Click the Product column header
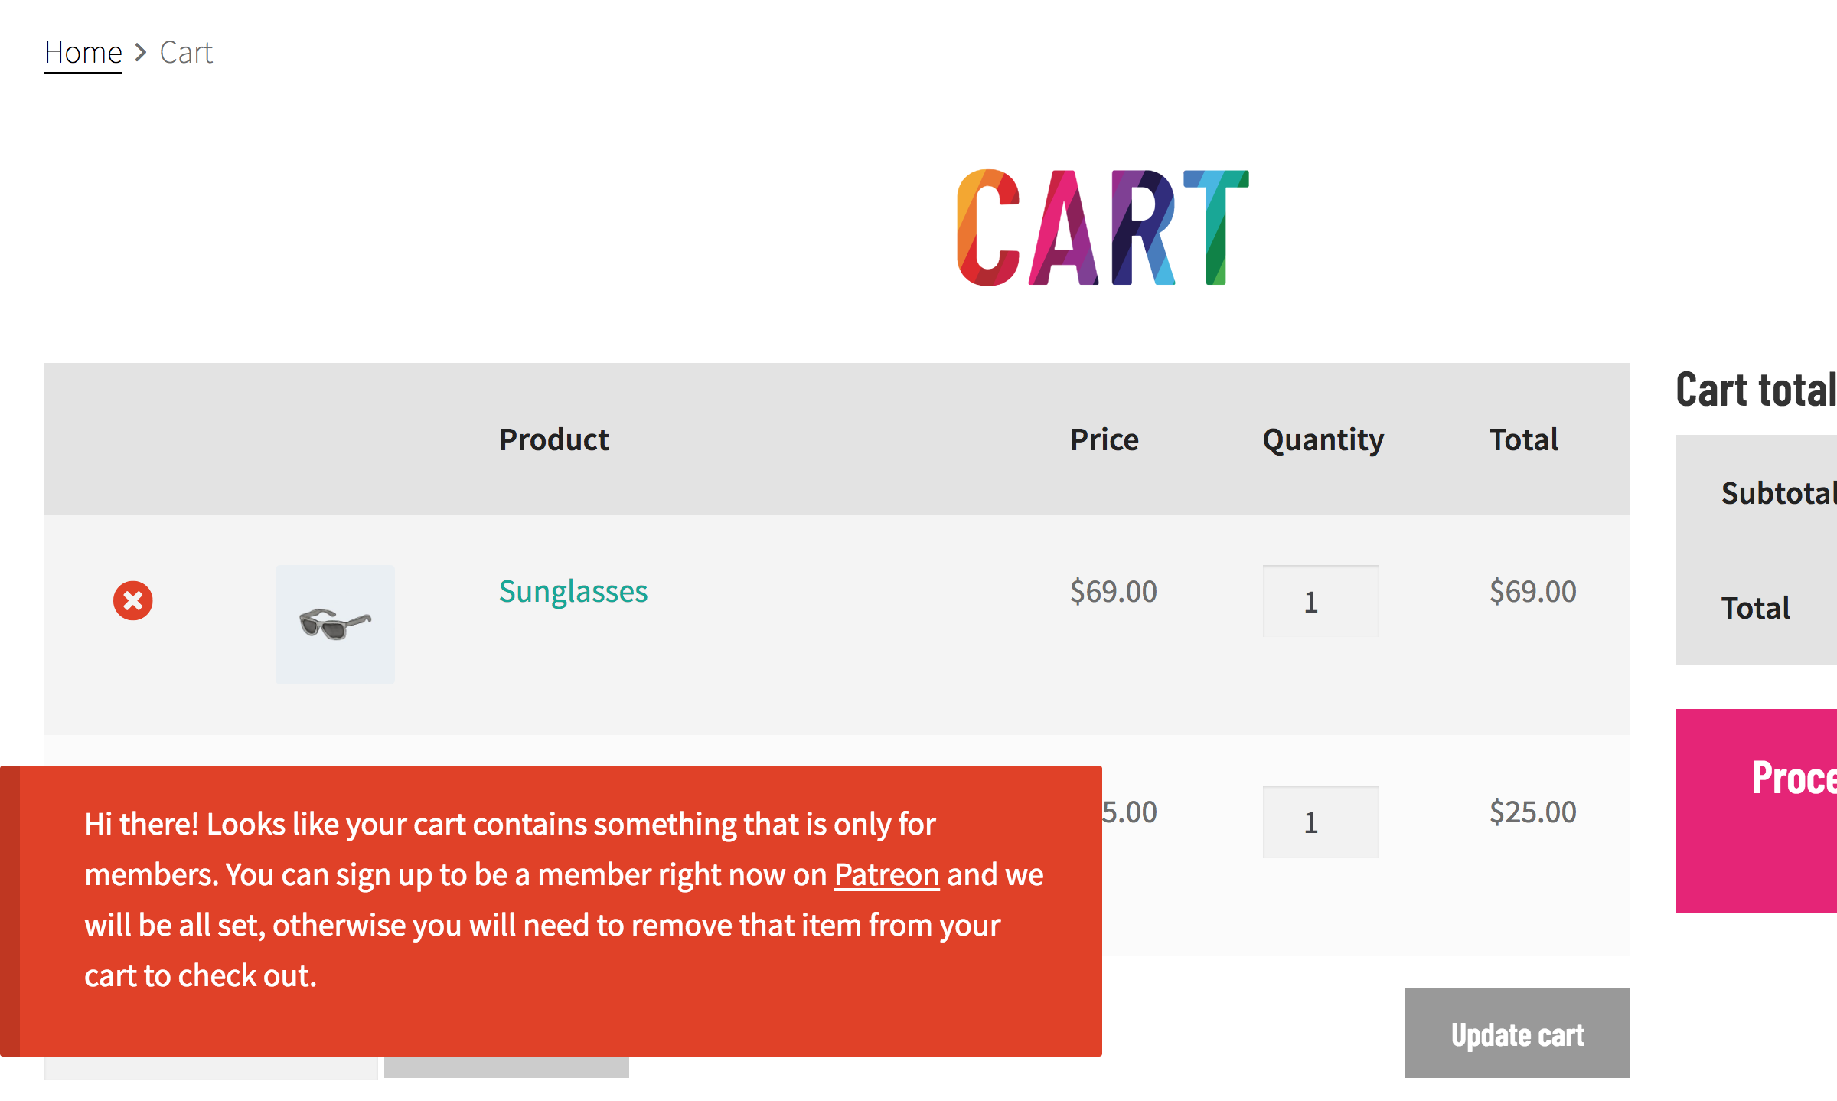The height and width of the screenshot is (1101, 1837). [x=554, y=439]
